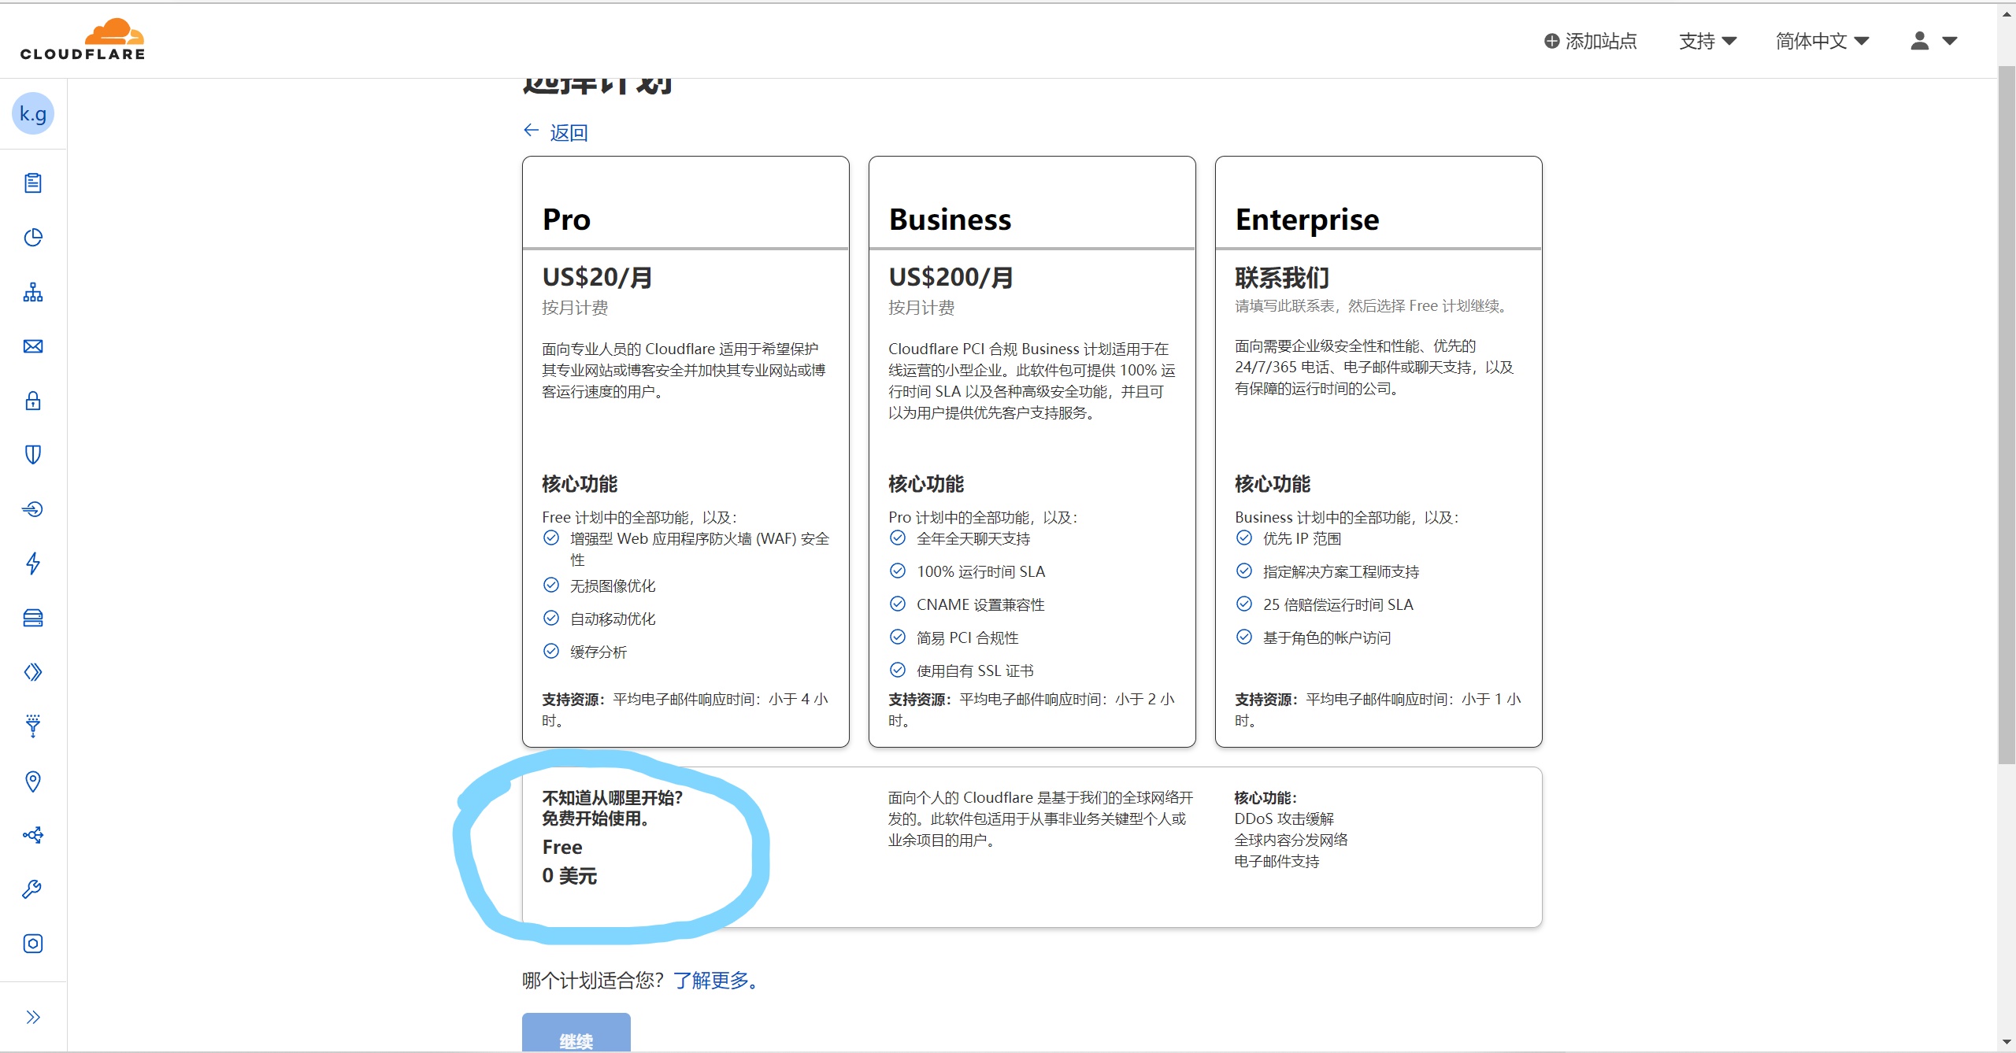2016x1053 pixels.
Task: Select the Scrape Shield camera icon
Action: point(33,944)
